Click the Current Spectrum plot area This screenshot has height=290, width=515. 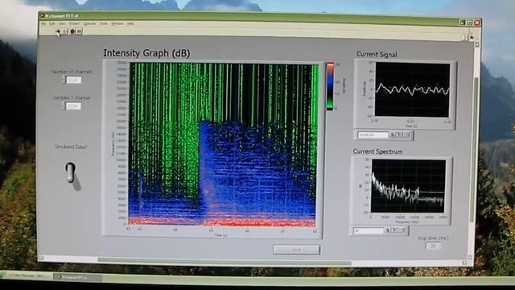tap(408, 186)
